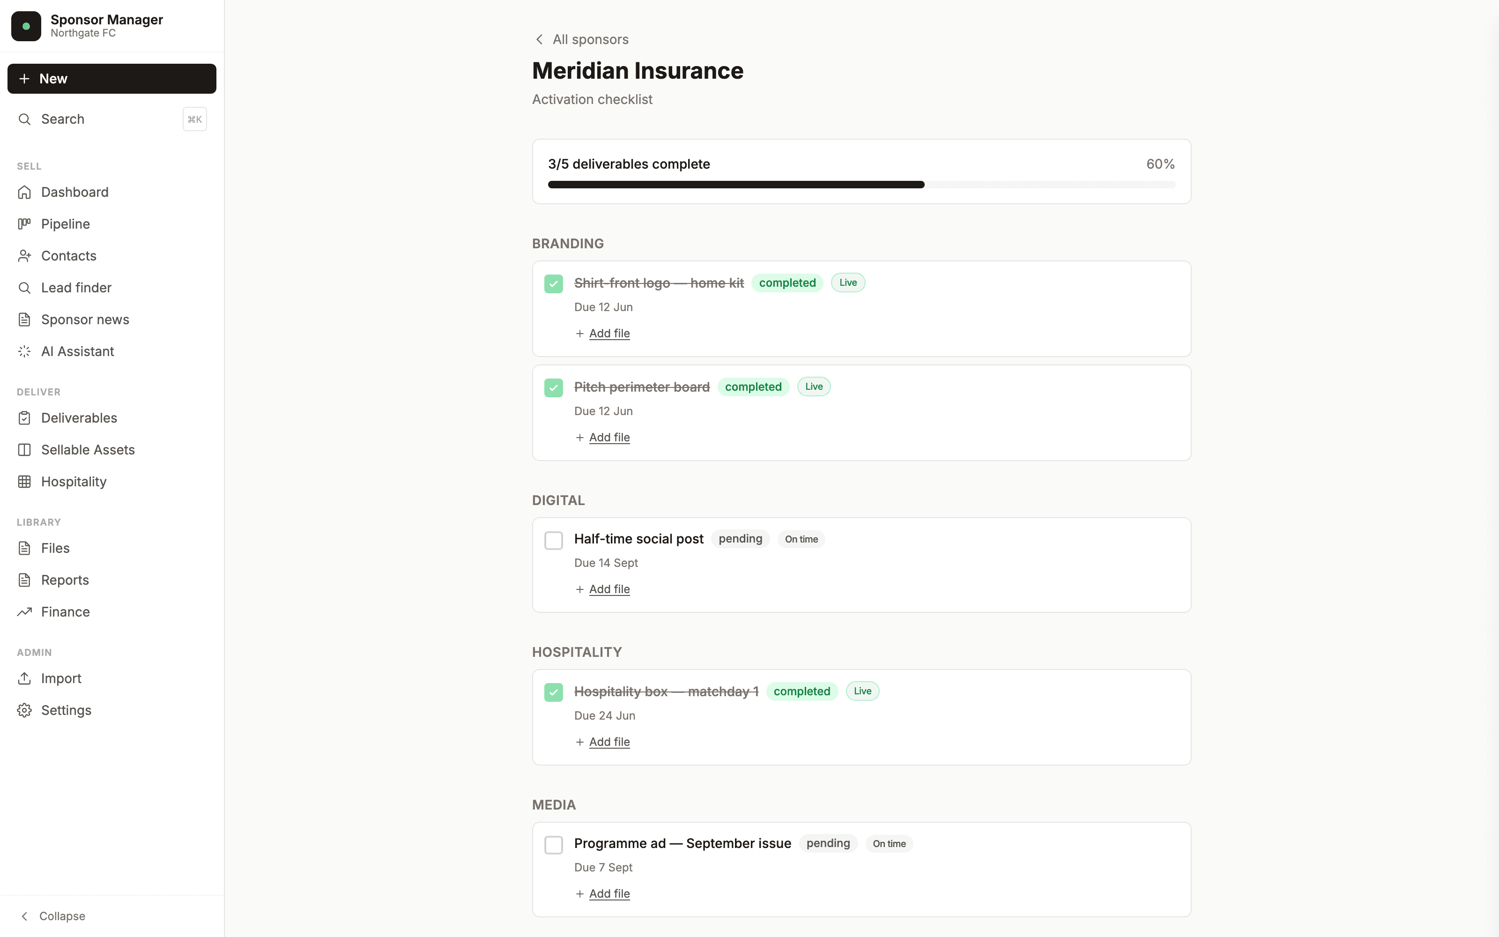Click the Import upload icon
This screenshot has width=1499, height=937.
(24, 678)
